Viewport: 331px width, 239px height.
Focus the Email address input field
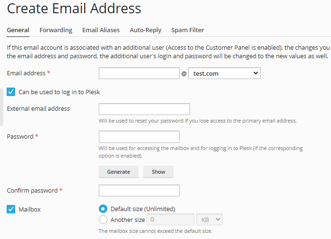[139, 73]
